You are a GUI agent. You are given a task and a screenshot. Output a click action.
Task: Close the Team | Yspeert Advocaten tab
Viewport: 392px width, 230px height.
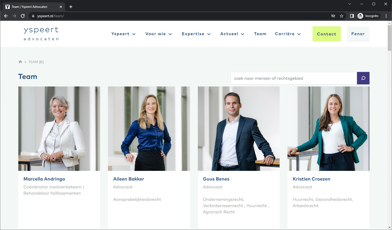pos(61,7)
